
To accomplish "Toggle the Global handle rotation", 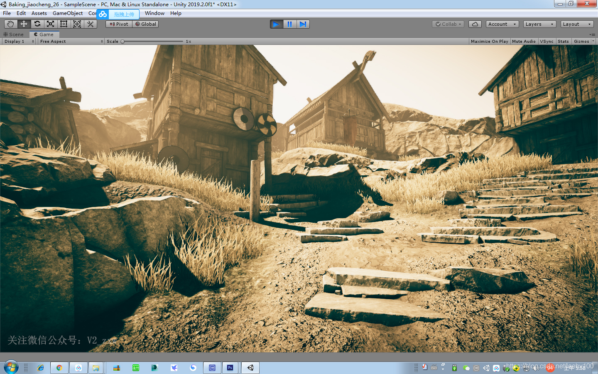I will (146, 24).
